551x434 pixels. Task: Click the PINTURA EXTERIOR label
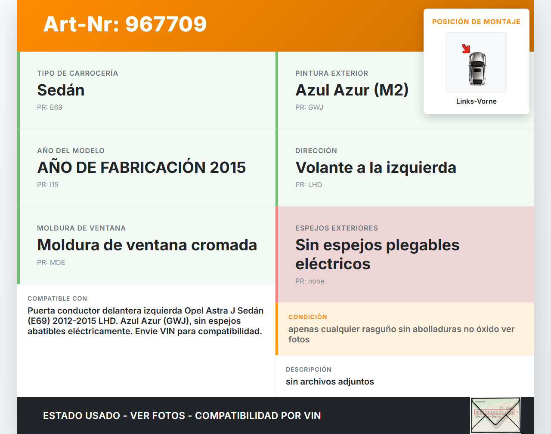click(332, 73)
